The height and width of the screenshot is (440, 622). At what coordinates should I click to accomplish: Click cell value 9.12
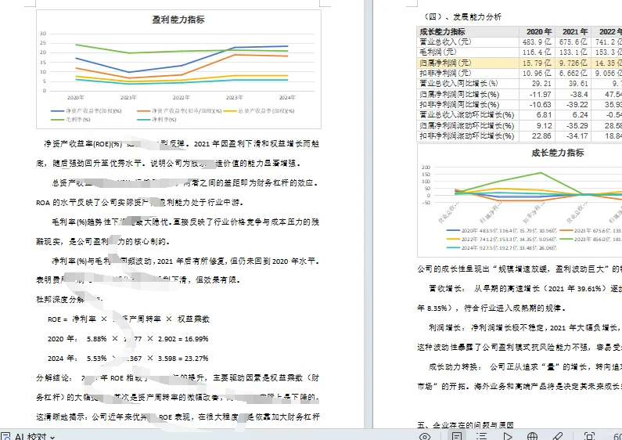[x=537, y=126]
